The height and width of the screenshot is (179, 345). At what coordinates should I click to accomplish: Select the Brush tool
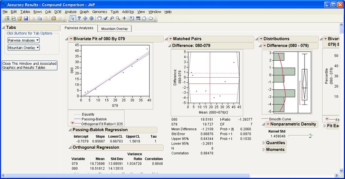click(106, 18)
